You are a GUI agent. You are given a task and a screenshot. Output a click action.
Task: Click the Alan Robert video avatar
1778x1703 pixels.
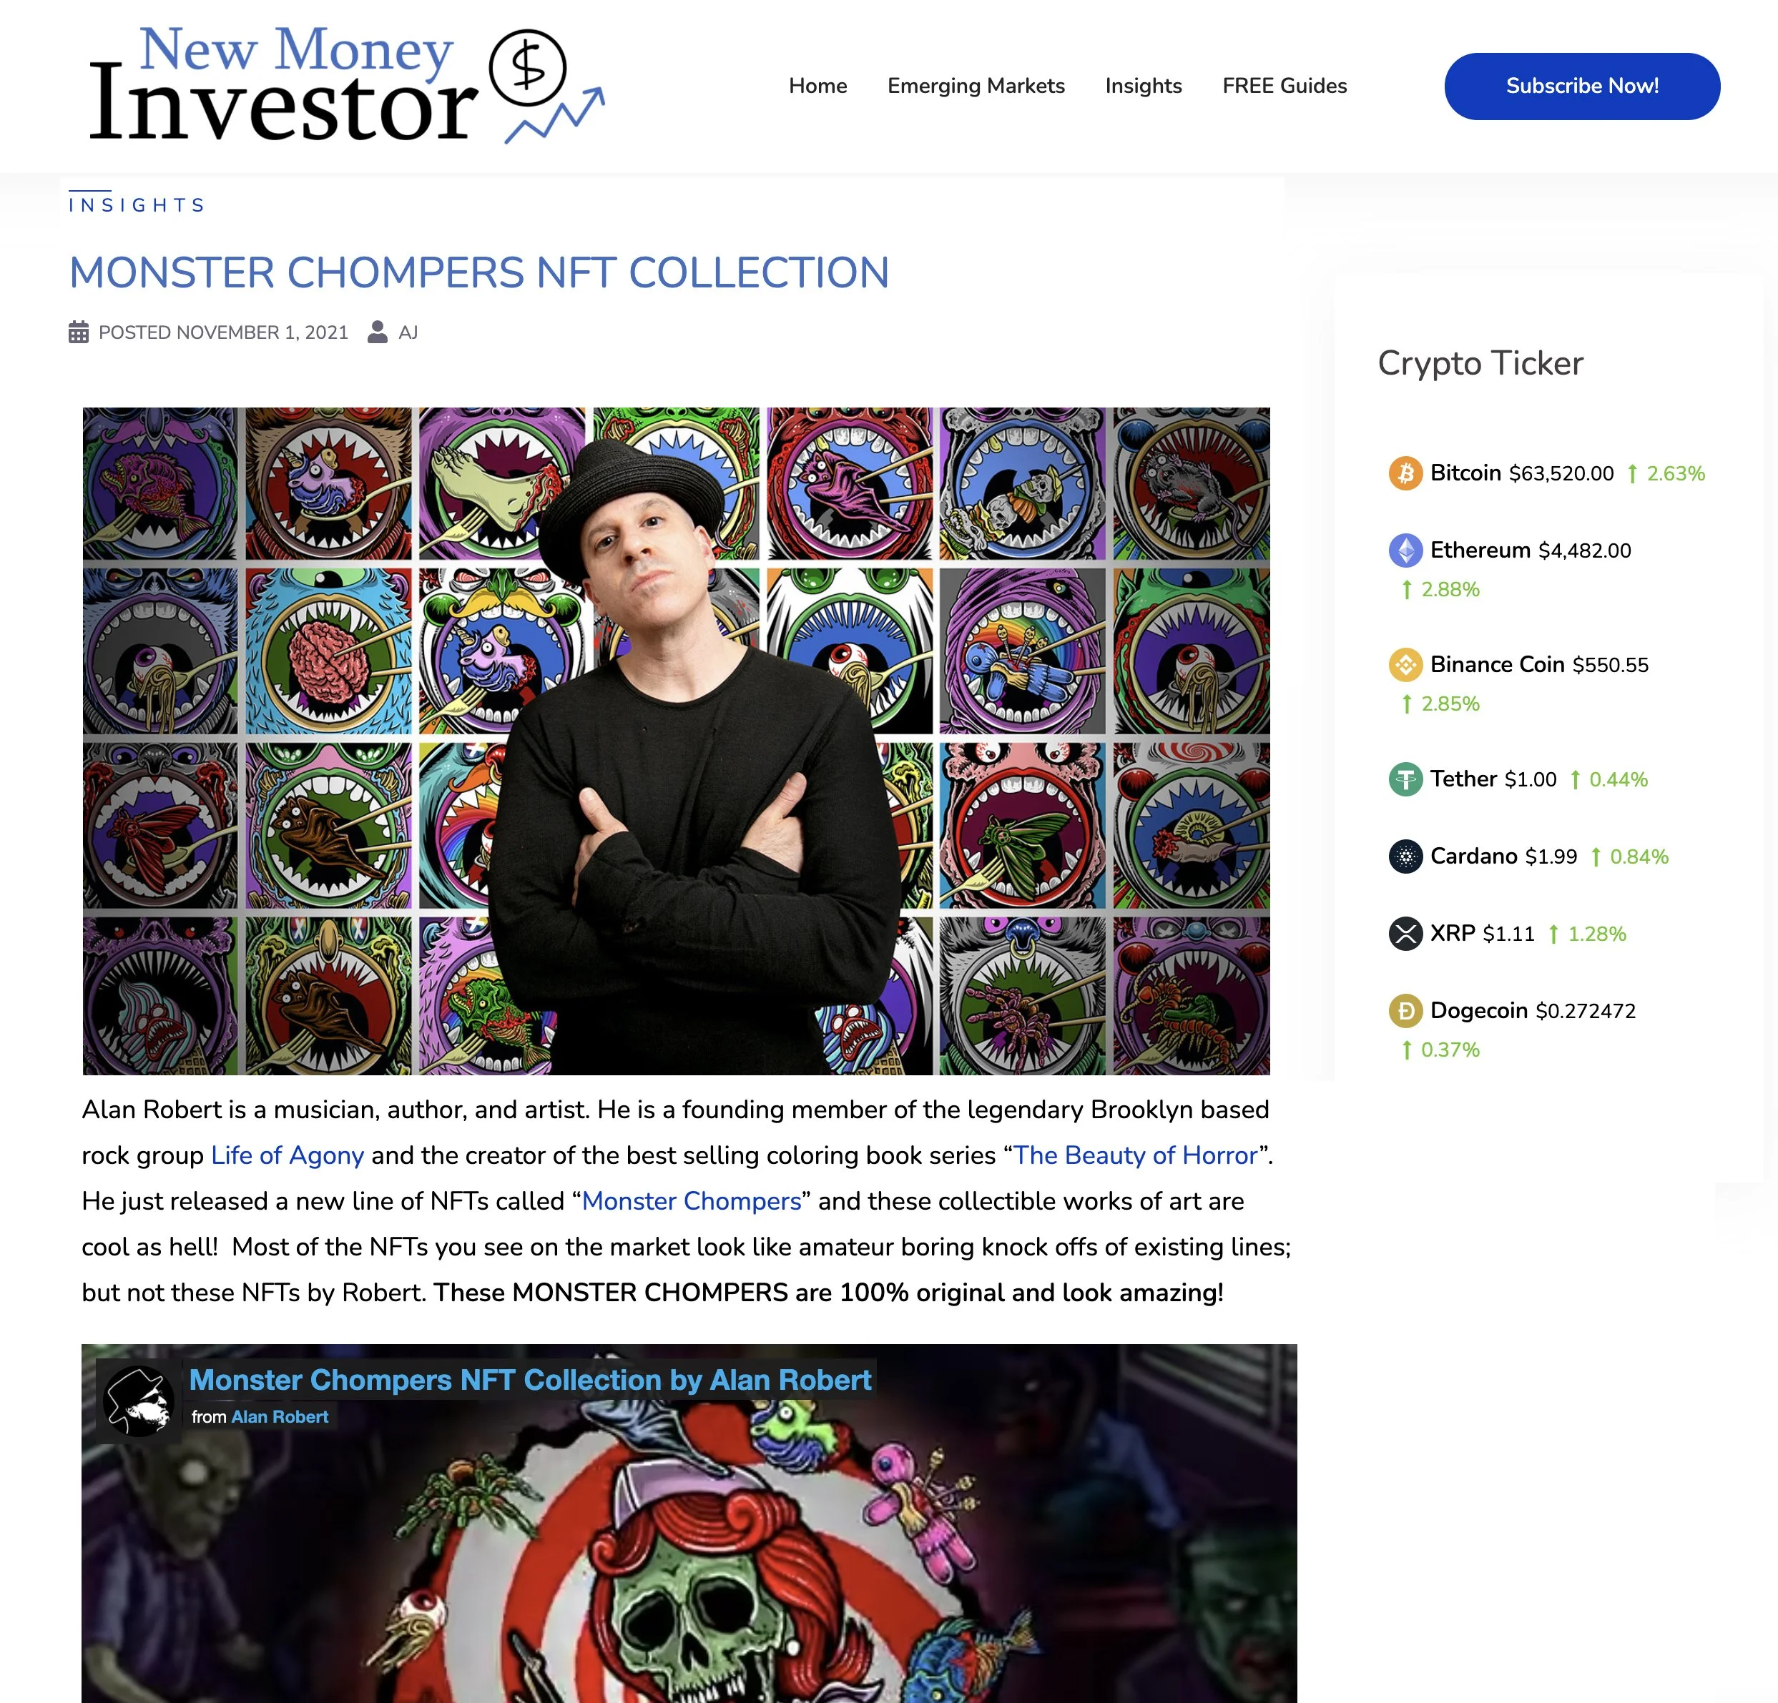pyautogui.click(x=139, y=1400)
